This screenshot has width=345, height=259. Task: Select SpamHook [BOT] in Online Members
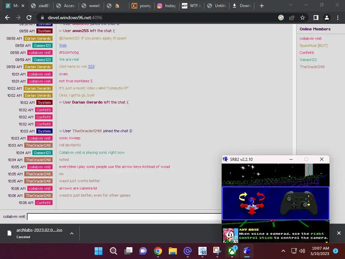coord(313,46)
